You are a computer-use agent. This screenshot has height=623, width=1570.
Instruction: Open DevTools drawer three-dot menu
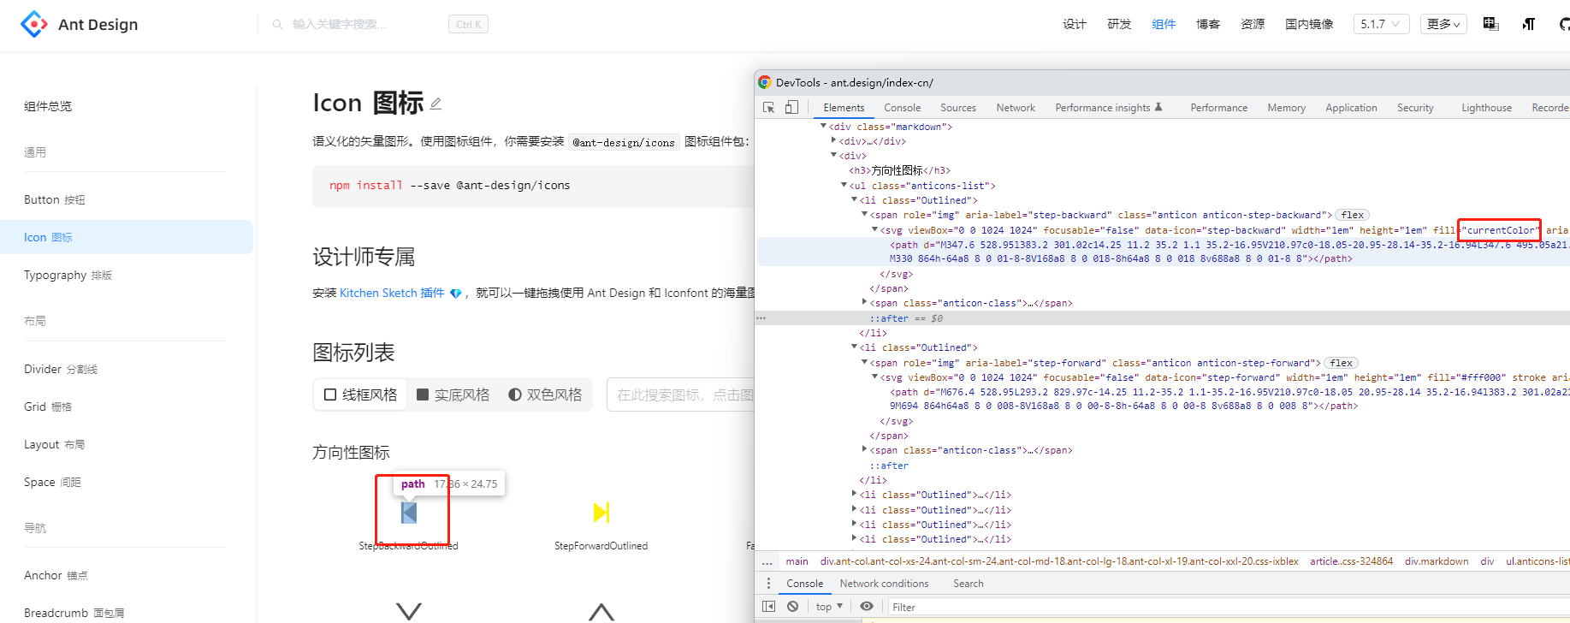click(768, 584)
